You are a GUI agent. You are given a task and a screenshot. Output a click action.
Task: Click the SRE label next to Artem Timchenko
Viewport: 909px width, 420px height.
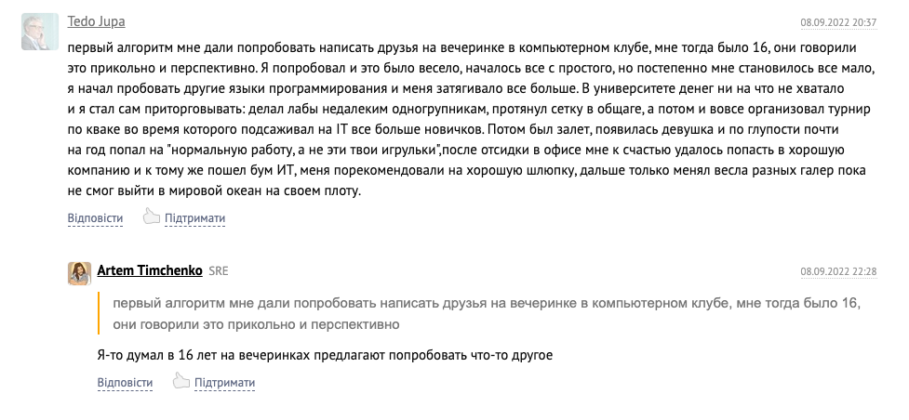219,271
